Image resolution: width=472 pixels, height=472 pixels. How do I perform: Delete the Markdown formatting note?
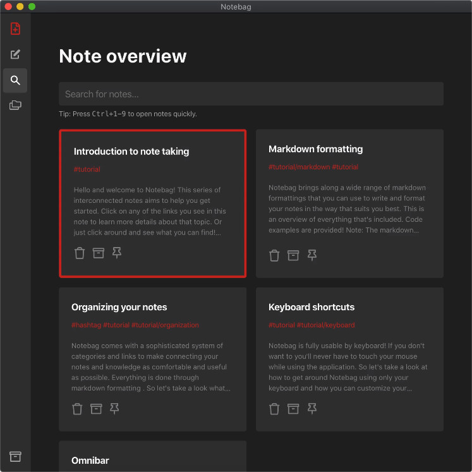pyautogui.click(x=274, y=255)
